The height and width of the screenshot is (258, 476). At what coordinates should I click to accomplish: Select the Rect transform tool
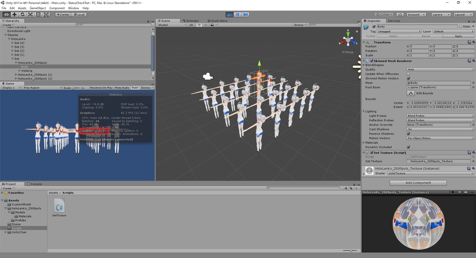pos(38,15)
